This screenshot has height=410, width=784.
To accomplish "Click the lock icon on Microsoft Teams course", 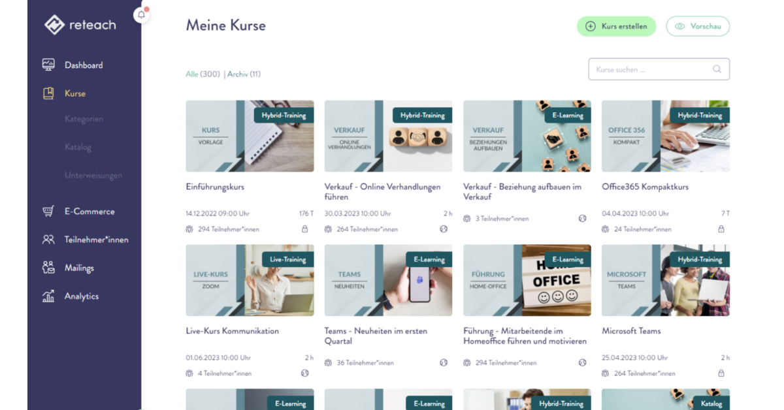I will pyautogui.click(x=721, y=373).
